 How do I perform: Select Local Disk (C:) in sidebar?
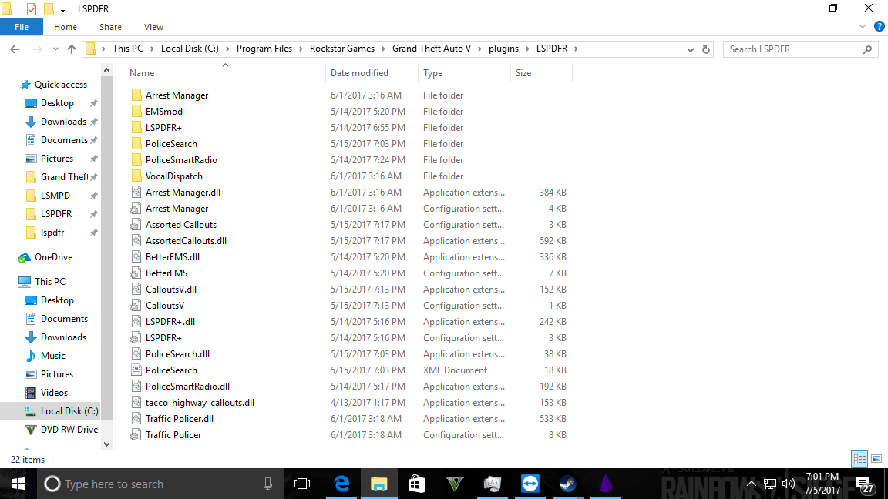69,411
